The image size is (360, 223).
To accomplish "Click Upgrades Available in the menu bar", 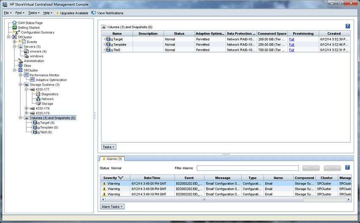I will coord(72,13).
